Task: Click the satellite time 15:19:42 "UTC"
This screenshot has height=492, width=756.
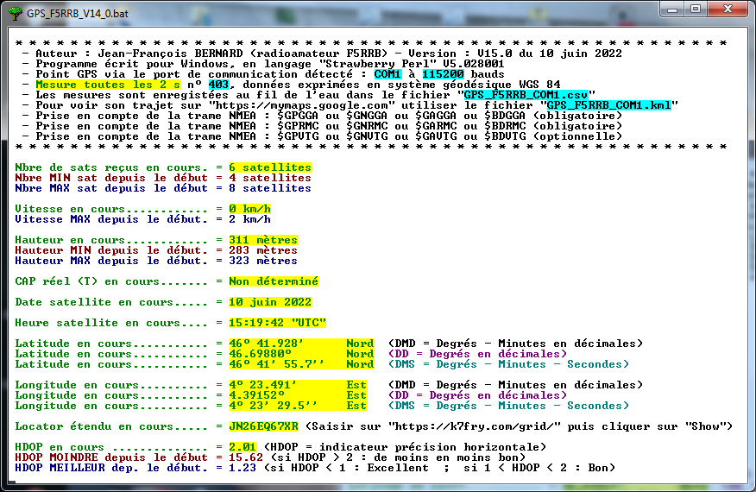Action: point(277,323)
